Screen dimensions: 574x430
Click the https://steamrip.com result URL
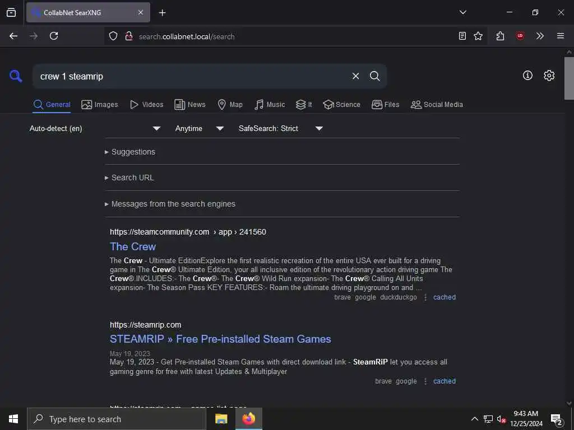pyautogui.click(x=145, y=325)
